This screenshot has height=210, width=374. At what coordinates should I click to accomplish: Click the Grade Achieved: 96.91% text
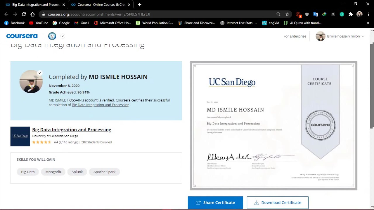coord(69,92)
